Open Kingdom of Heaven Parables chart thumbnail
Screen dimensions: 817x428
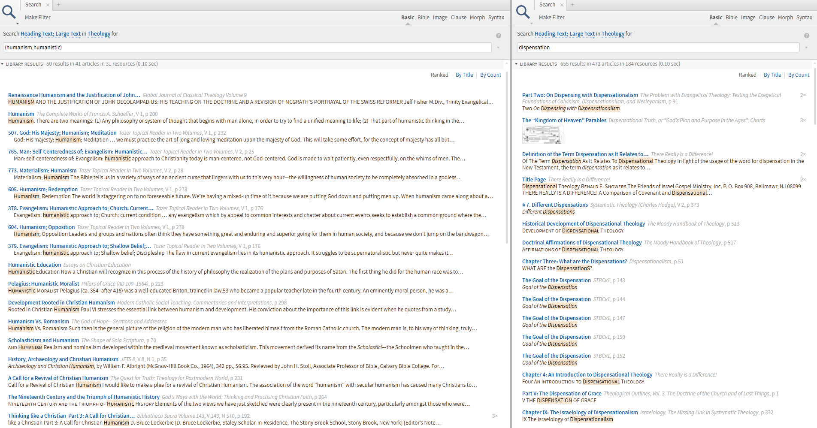pos(542,135)
